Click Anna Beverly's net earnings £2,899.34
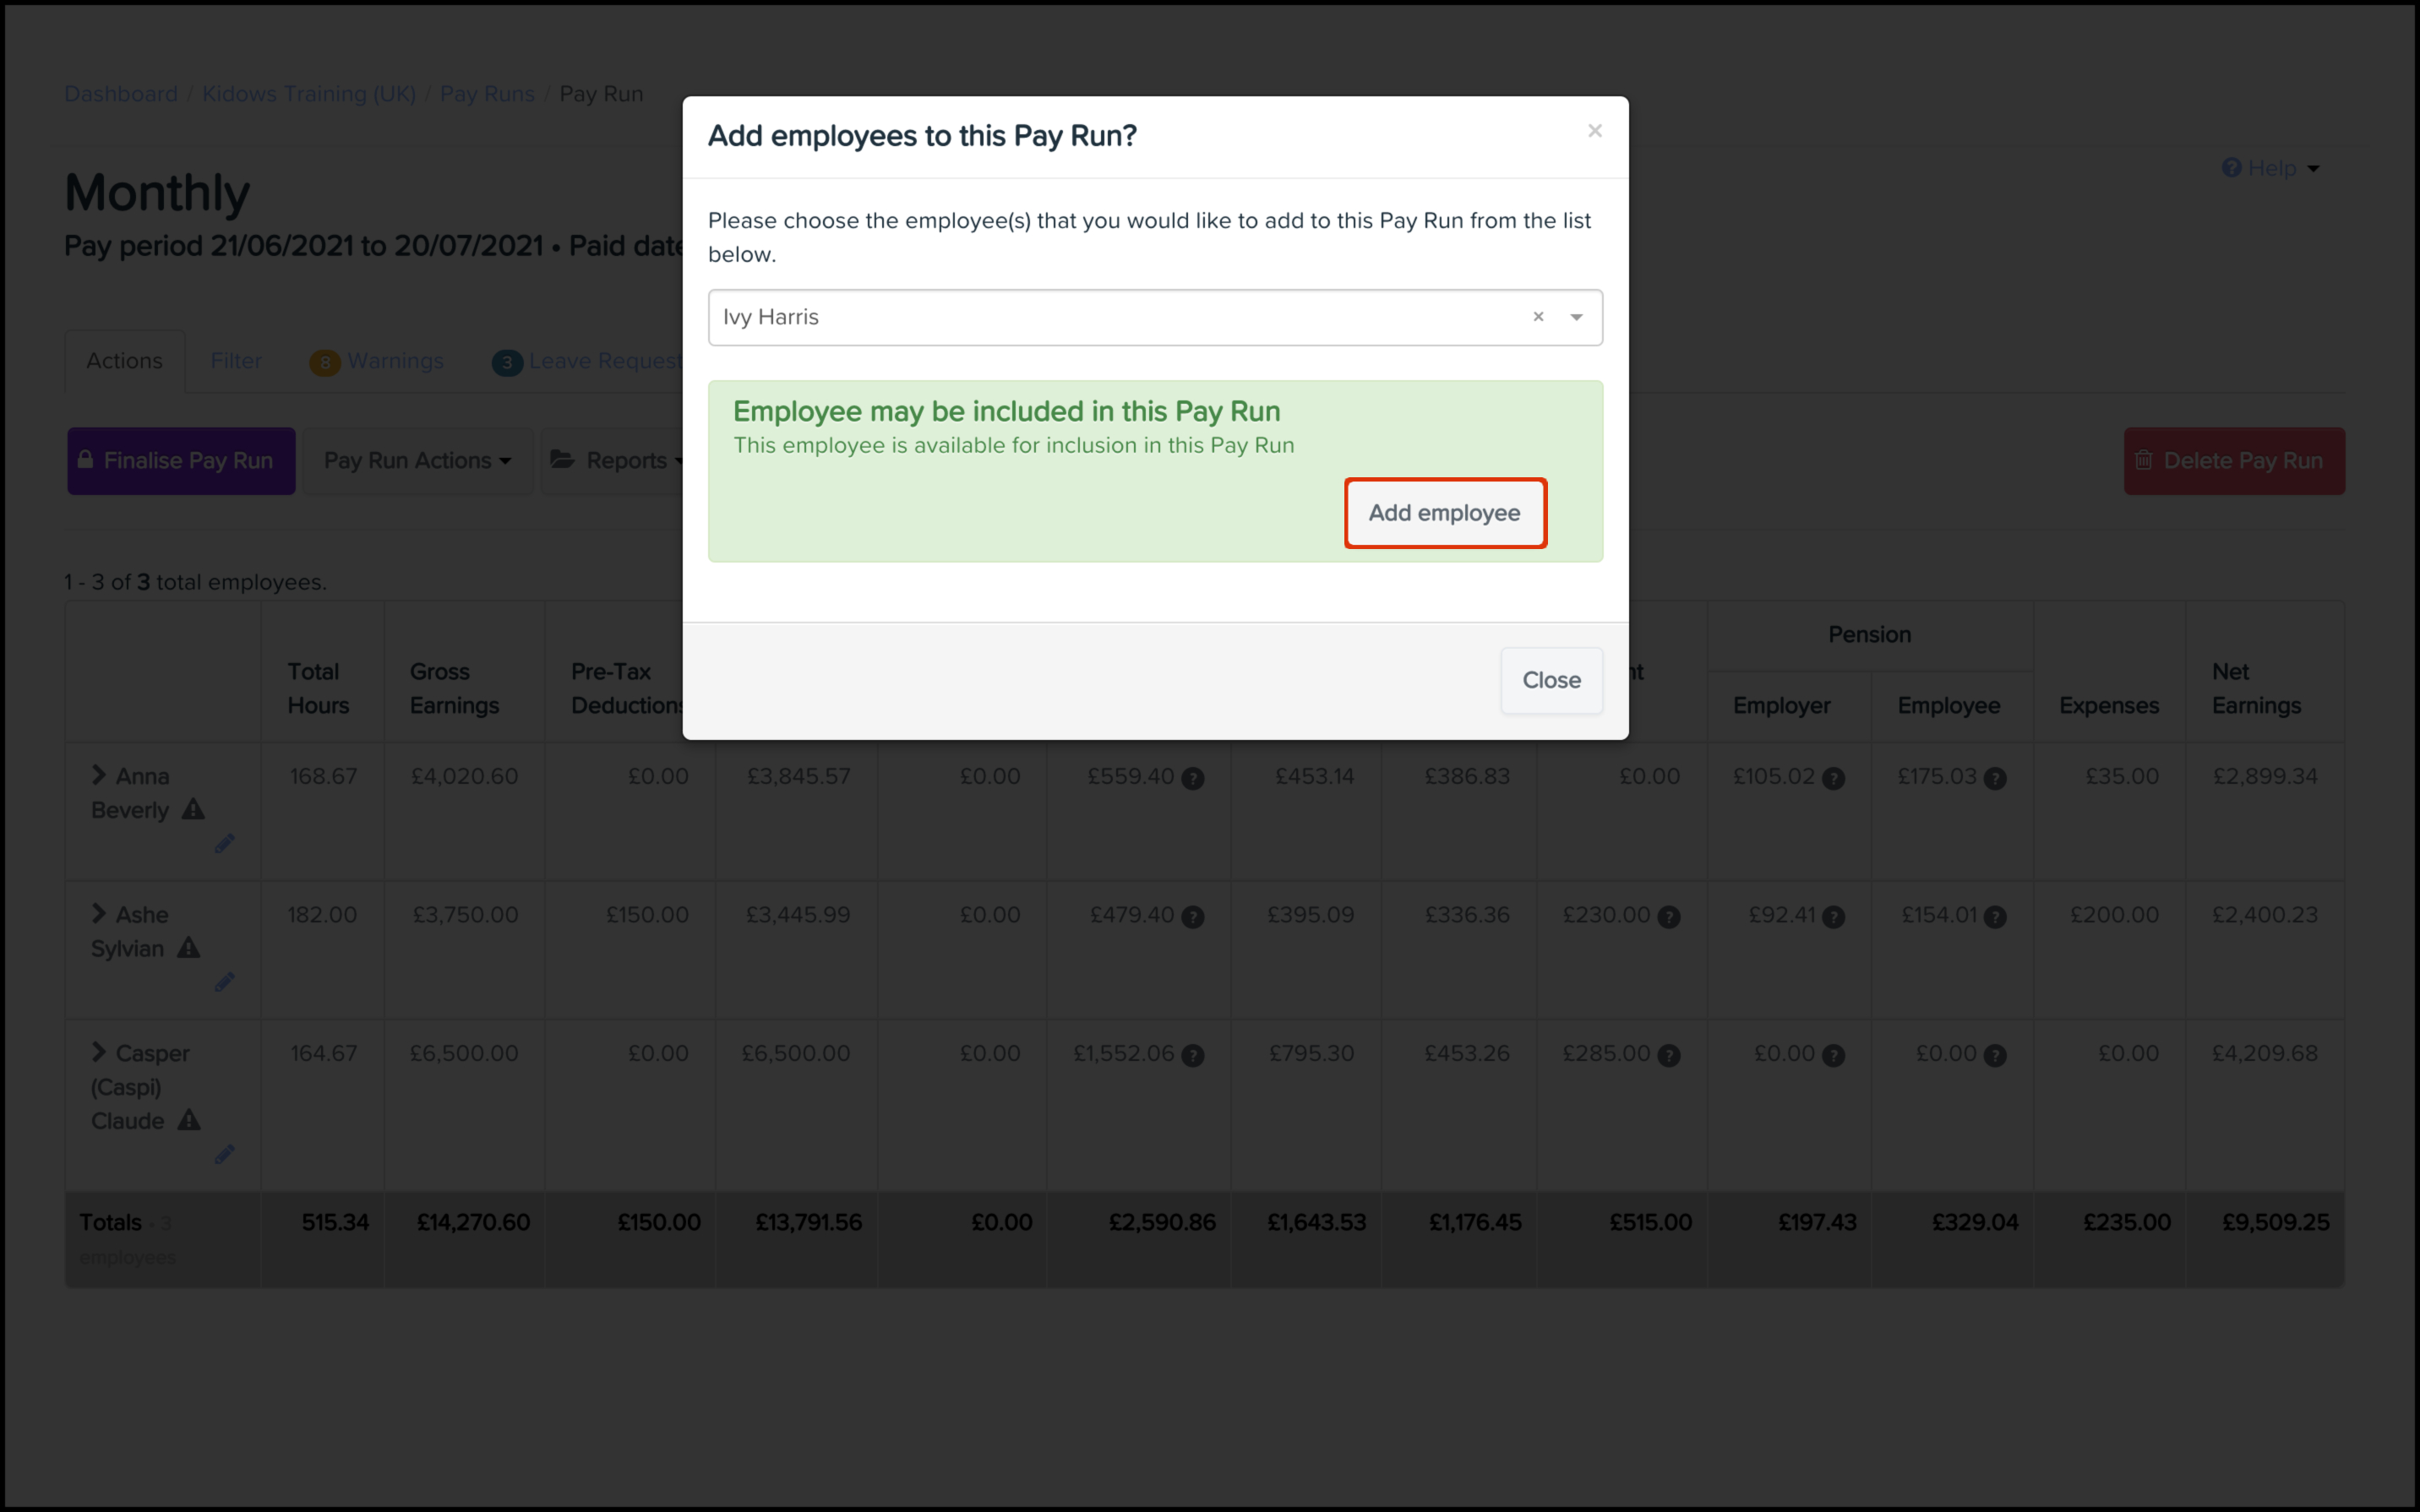The width and height of the screenshot is (2420, 1512). point(2265,776)
